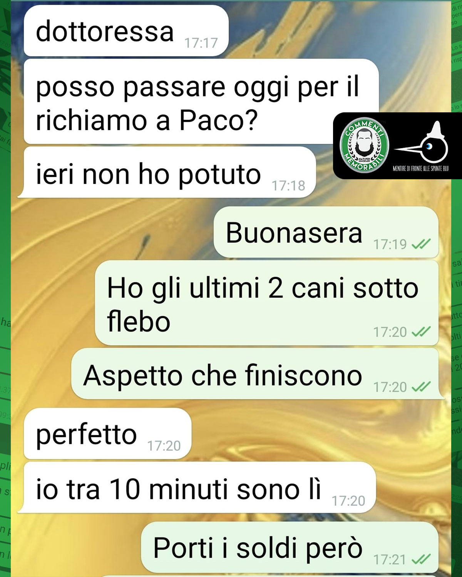
Task: Select the 'Aspetto che finiscono' message
Action: click(258, 374)
